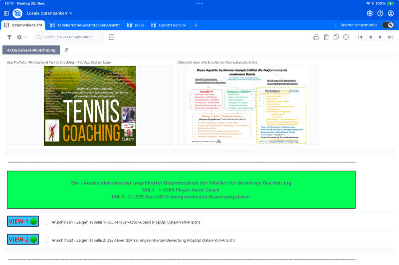Check the battery status icon
The height and width of the screenshot is (265, 399).
pyautogui.click(x=391, y=3)
